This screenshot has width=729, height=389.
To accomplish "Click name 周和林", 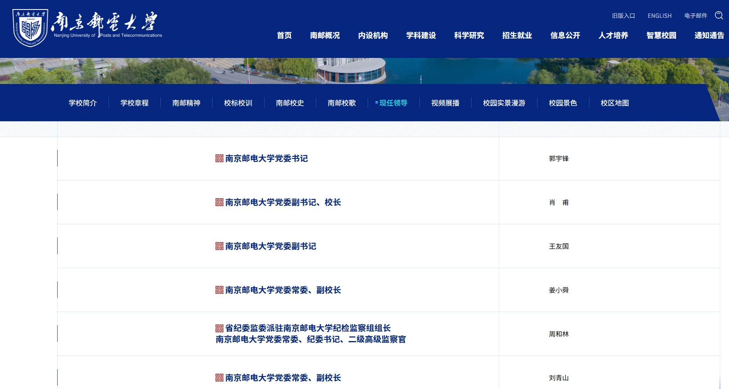I will click(x=559, y=334).
